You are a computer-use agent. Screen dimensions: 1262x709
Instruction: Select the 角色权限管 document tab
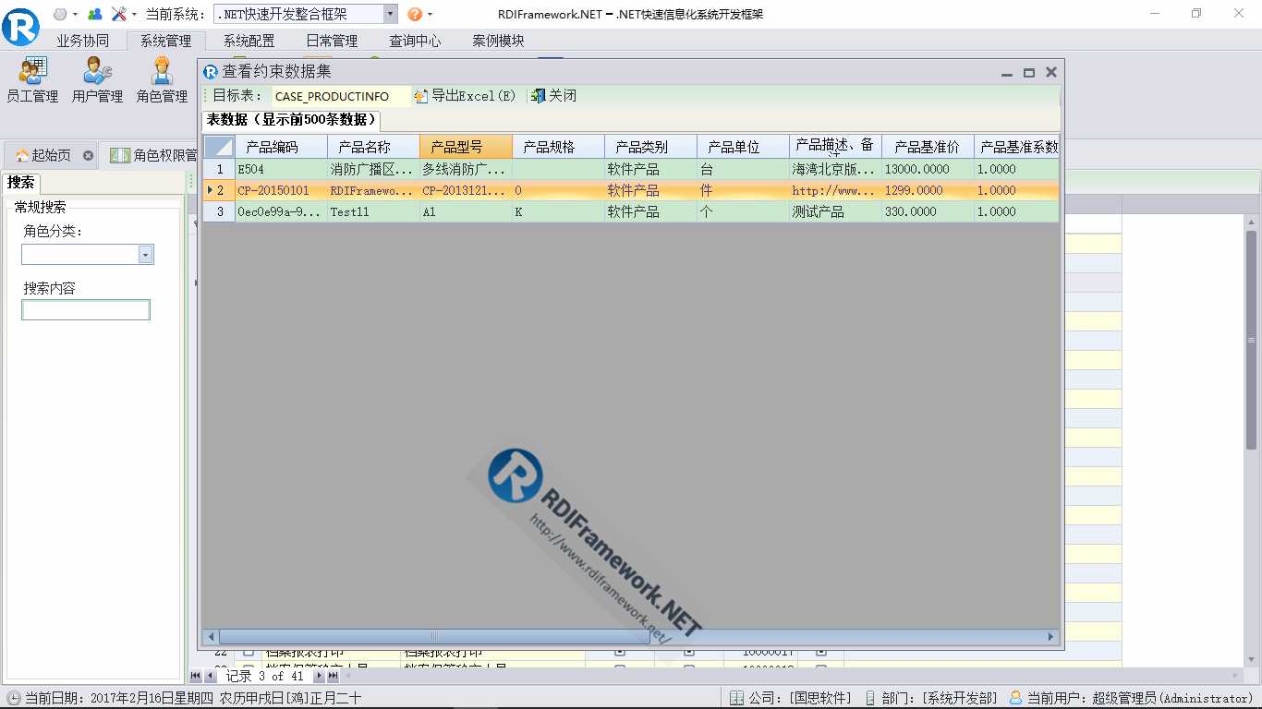pos(150,155)
